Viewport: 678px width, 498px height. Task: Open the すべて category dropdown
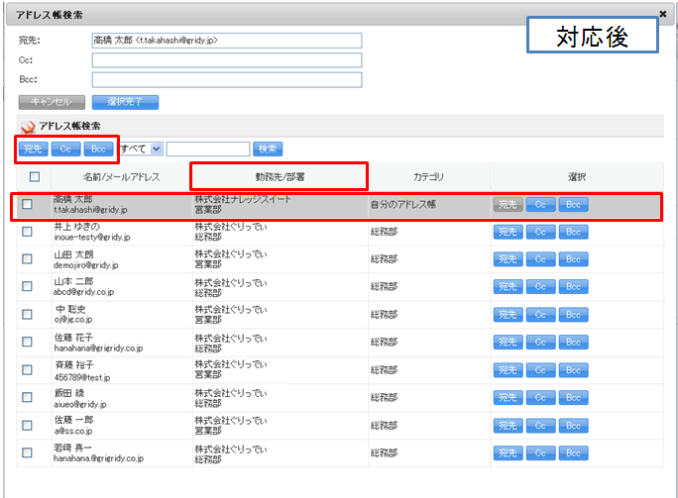[158, 149]
